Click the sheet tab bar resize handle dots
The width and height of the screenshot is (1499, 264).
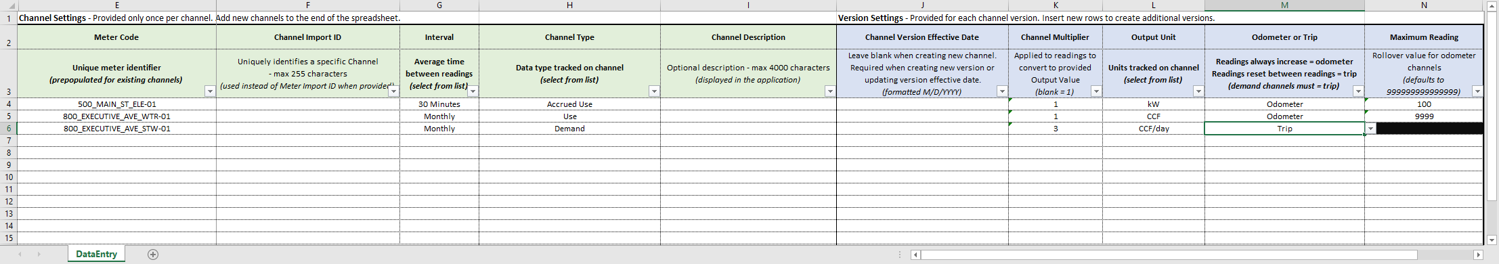(x=900, y=255)
